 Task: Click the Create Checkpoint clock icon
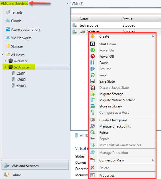click(93, 120)
